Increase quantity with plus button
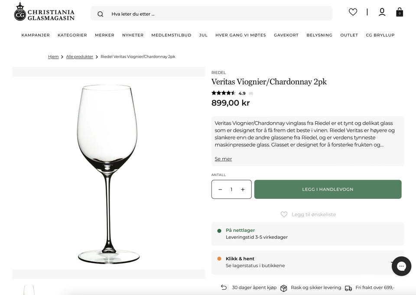This screenshot has width=416, height=295. (x=243, y=189)
